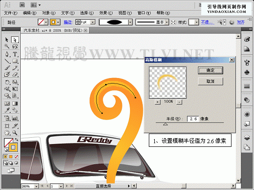Select the Pencil tool

15,68
